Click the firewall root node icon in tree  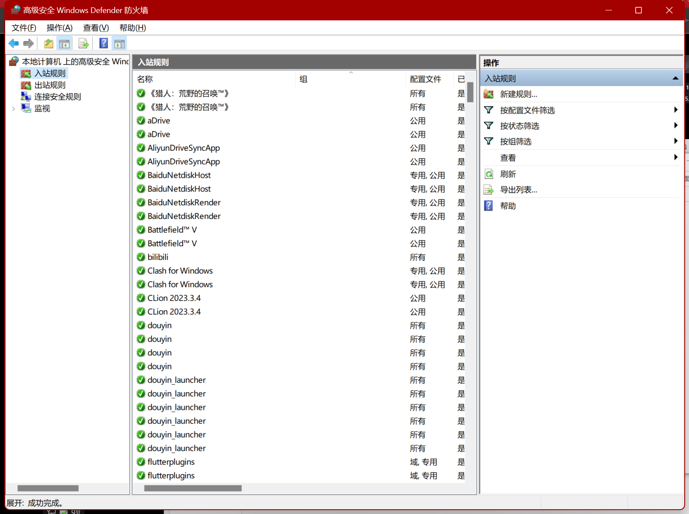(14, 61)
